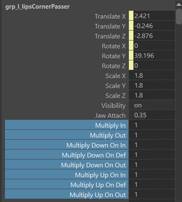This screenshot has width=182, height=202.
Task: Select the Rotate Z attribute label
Action: [114, 66]
